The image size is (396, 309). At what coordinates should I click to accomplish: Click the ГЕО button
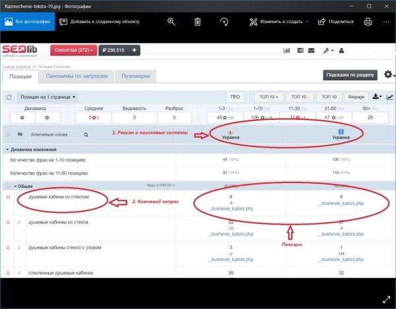235,97
